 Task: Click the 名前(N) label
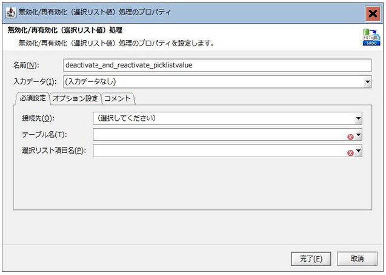(25, 65)
